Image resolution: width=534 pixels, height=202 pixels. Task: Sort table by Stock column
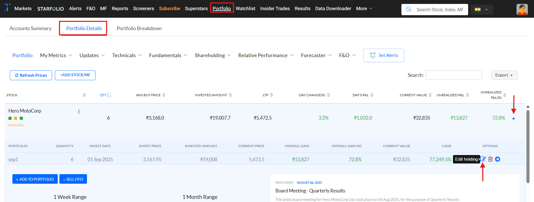click(84, 95)
